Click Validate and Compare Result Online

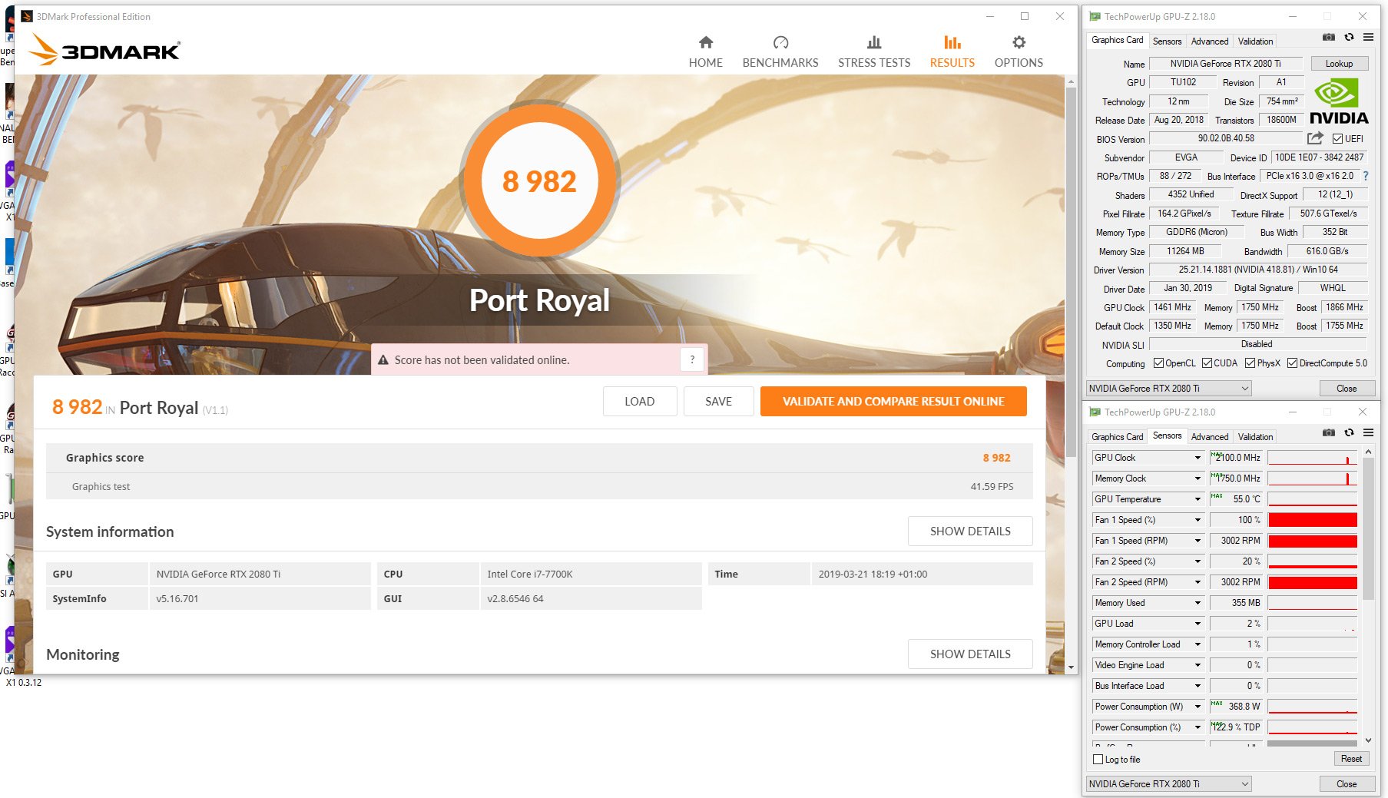point(893,402)
